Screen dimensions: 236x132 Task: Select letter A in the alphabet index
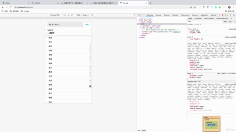point(90,45)
